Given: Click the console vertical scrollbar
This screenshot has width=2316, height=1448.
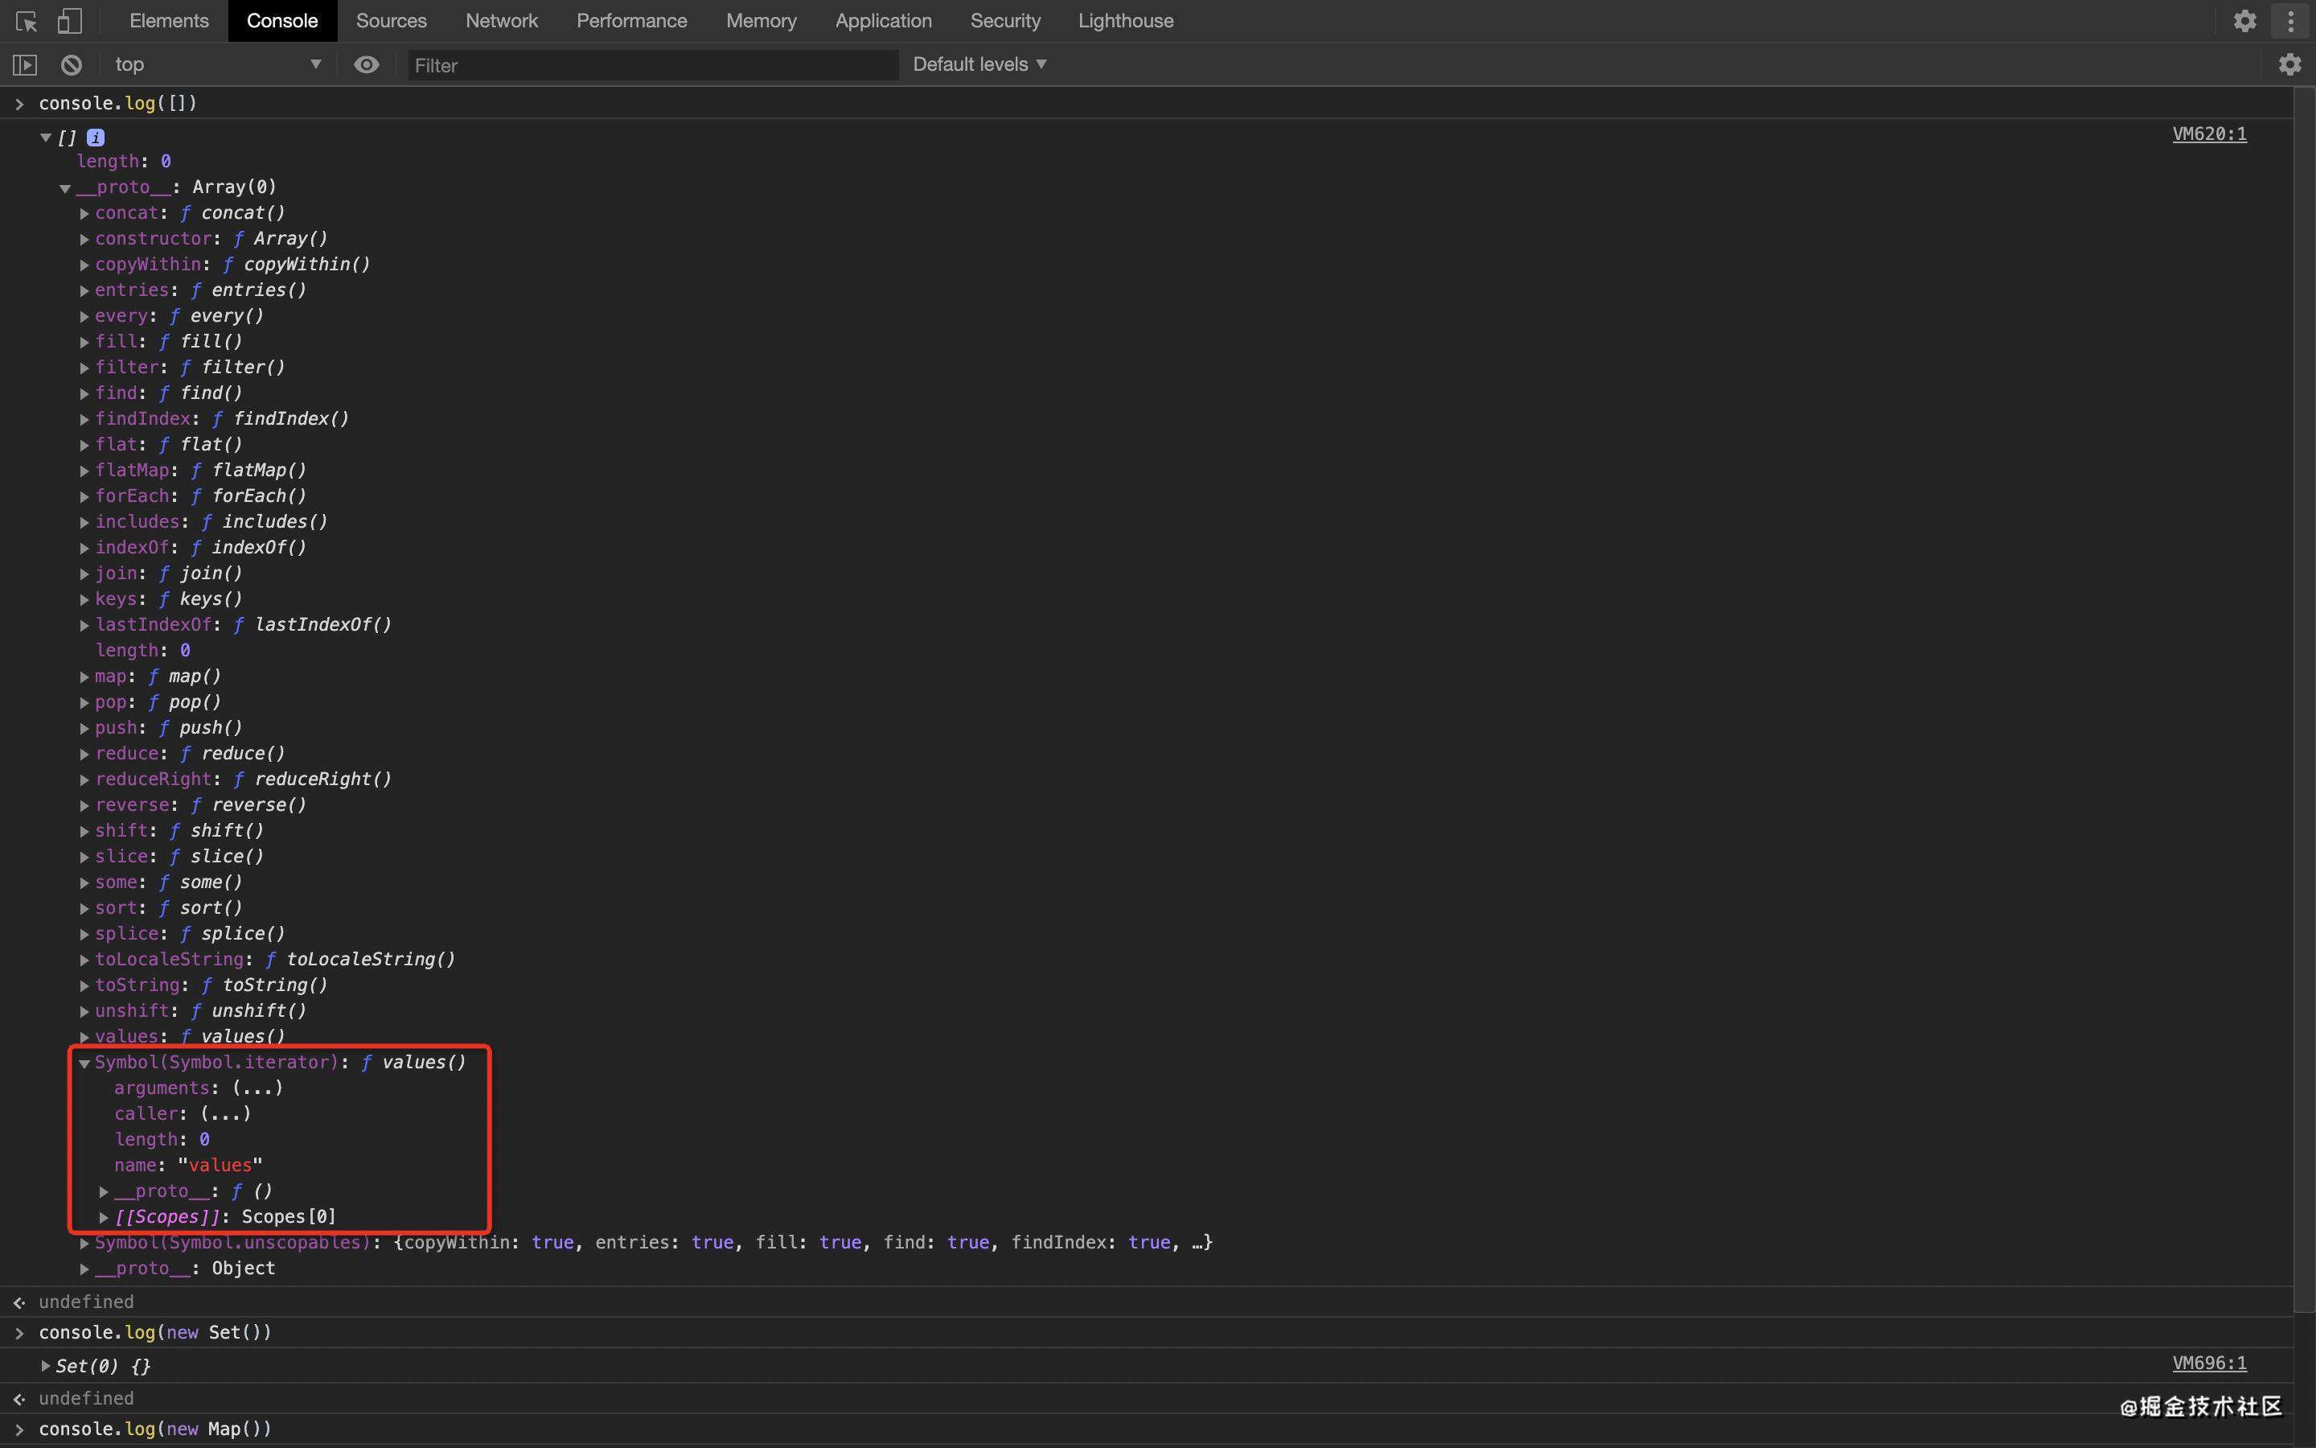Looking at the screenshot, I should pos(2305,699).
